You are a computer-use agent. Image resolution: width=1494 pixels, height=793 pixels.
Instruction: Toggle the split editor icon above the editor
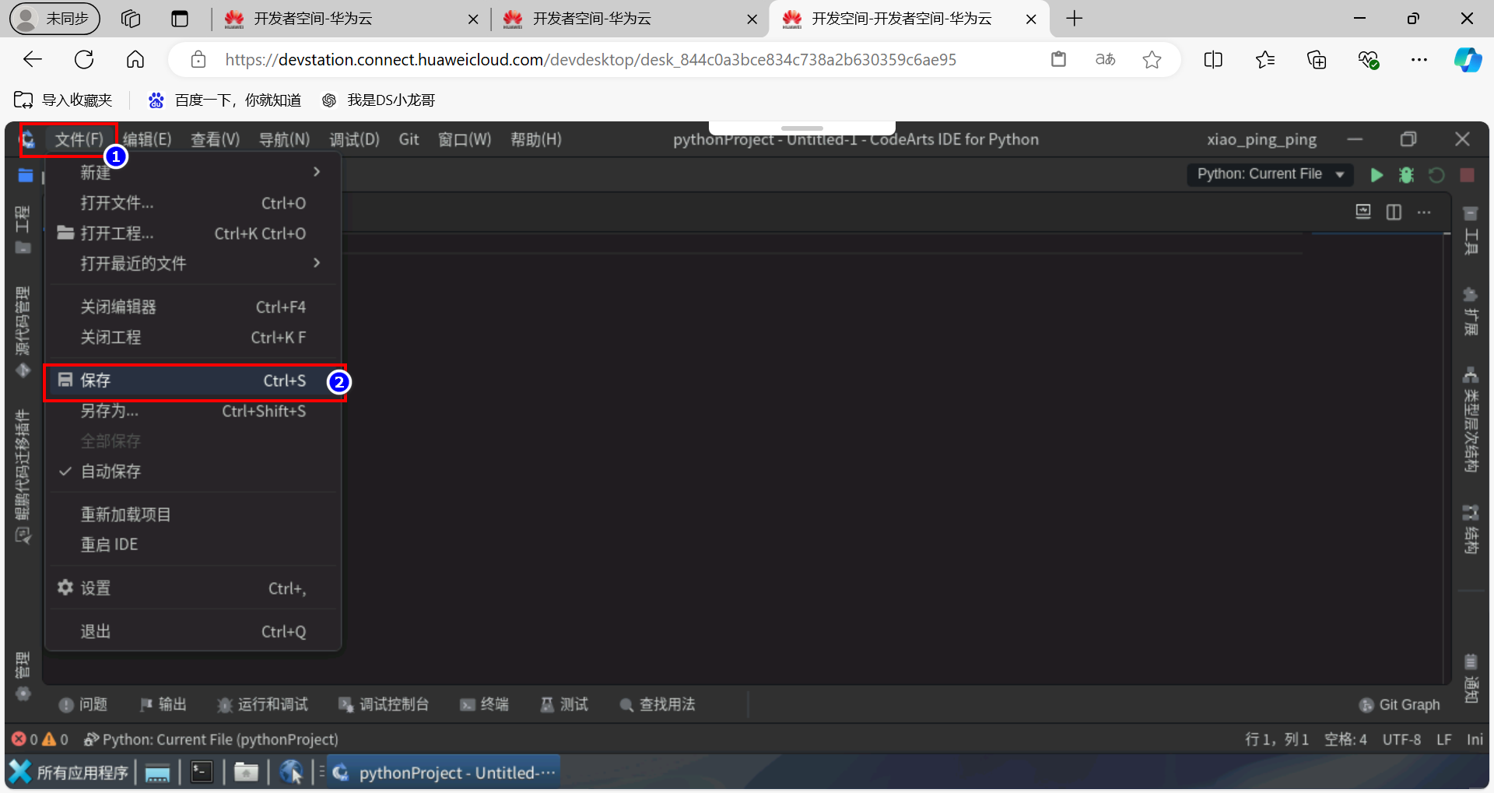coord(1394,212)
